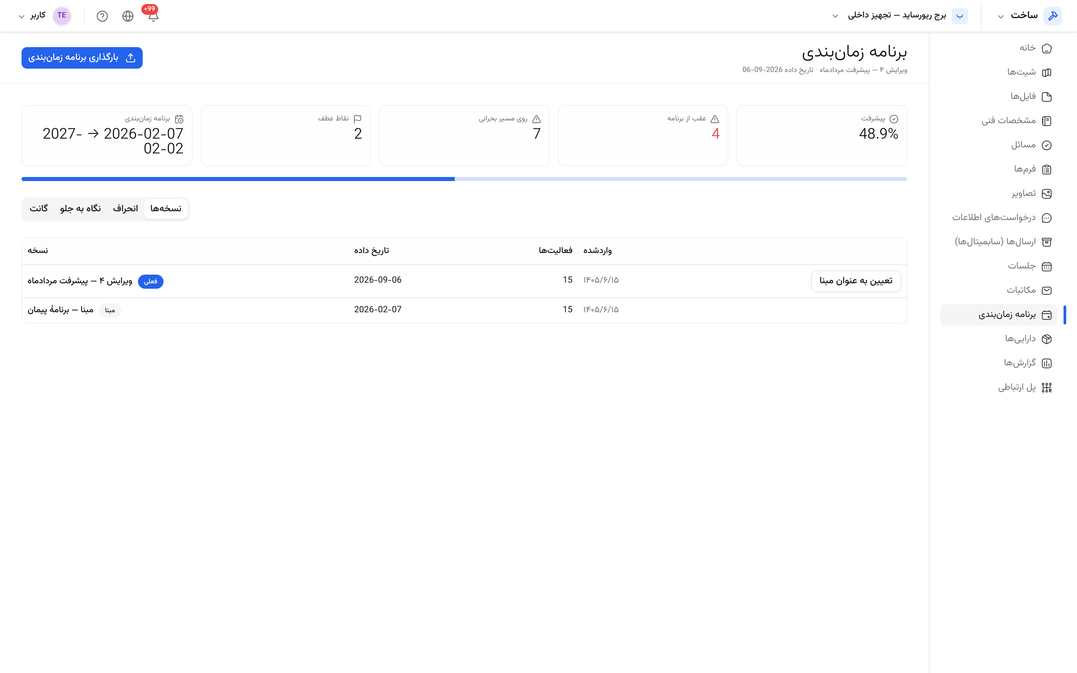Viewport: 1077px width, 673px height.
Task: Open the پل ارتباطی bridge icon
Action: pyautogui.click(x=1047, y=387)
